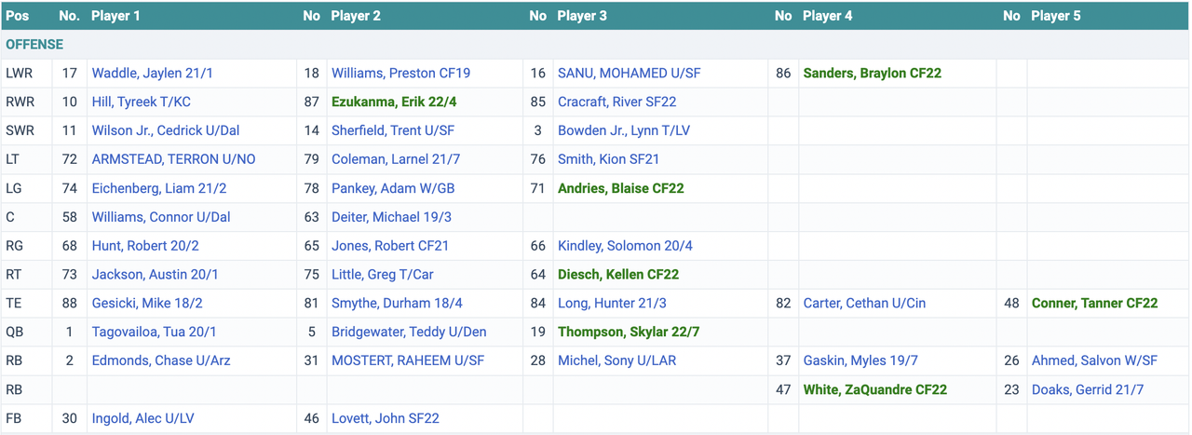Select Tagovailoa, Tua quarterback link
1192x435 pixels.
(x=154, y=332)
